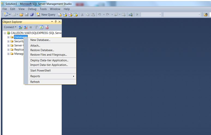
Task: Expand the Management folder
Action: click(8, 54)
